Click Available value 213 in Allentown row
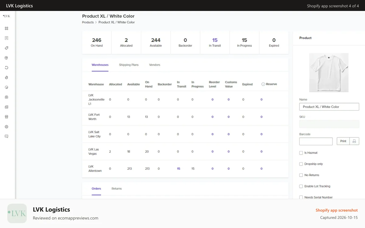The image size is (365, 228). (130, 169)
